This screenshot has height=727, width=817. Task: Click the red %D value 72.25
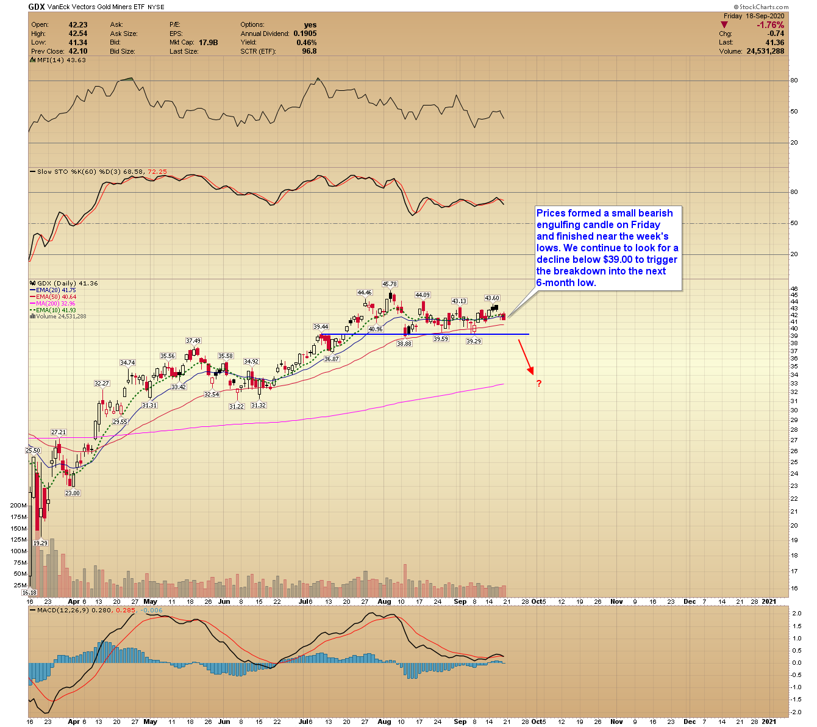pos(157,172)
